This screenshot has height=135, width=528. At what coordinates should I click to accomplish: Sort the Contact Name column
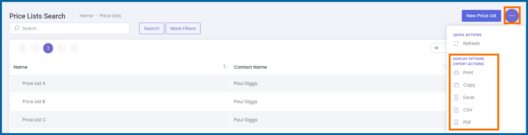pos(445,67)
